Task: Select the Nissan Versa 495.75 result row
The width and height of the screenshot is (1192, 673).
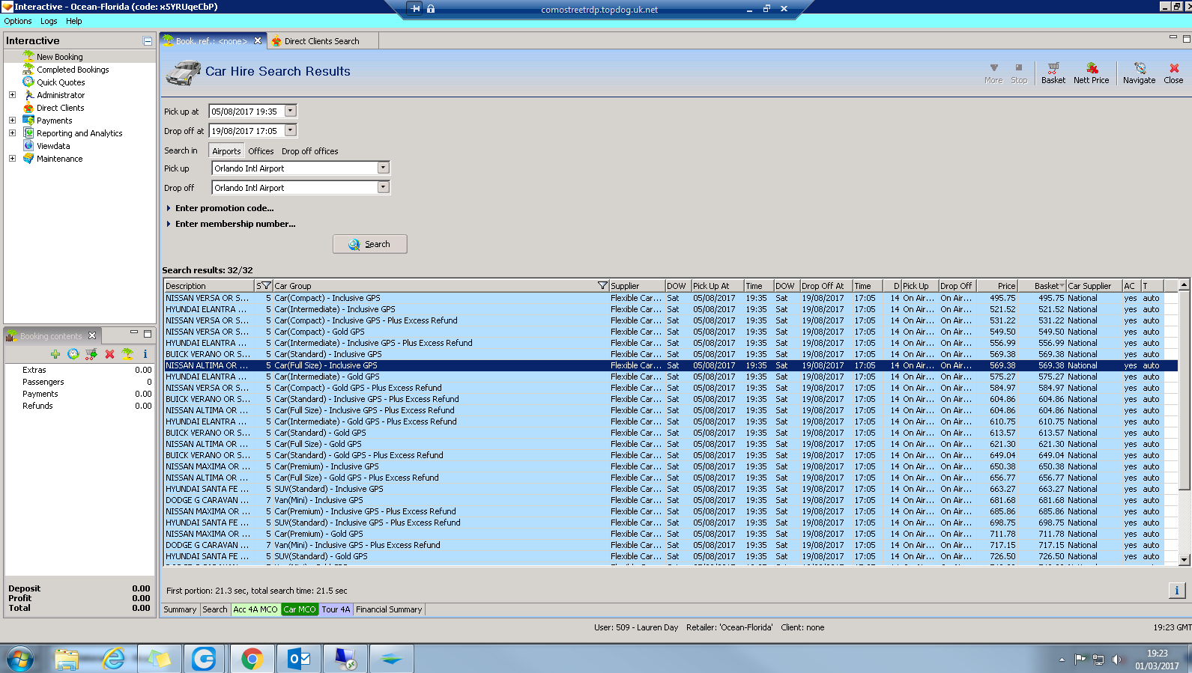Action: coord(671,298)
